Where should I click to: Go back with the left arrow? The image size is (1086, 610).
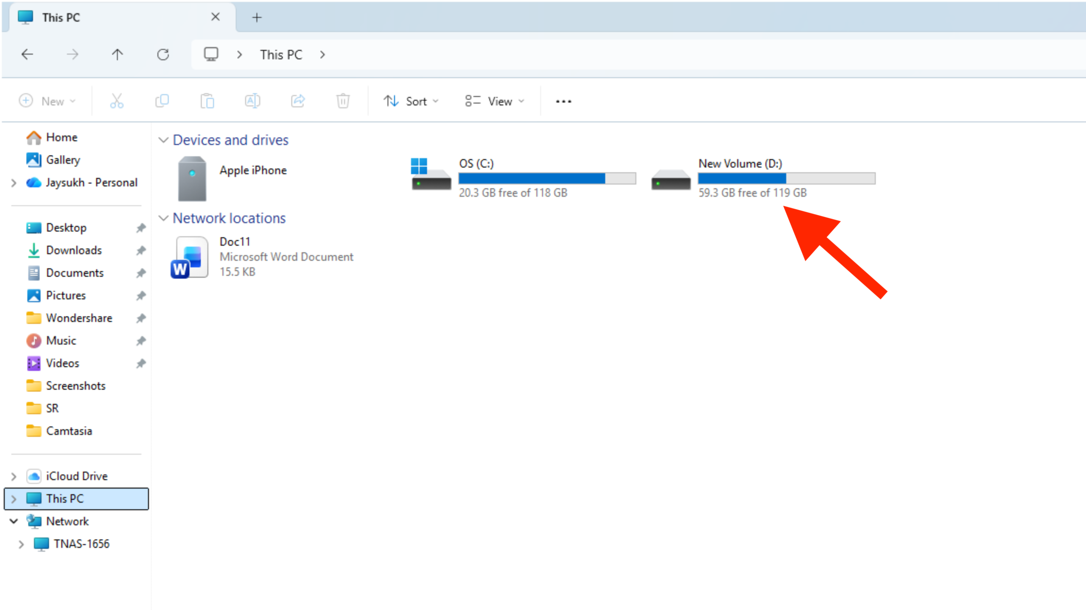click(x=27, y=54)
